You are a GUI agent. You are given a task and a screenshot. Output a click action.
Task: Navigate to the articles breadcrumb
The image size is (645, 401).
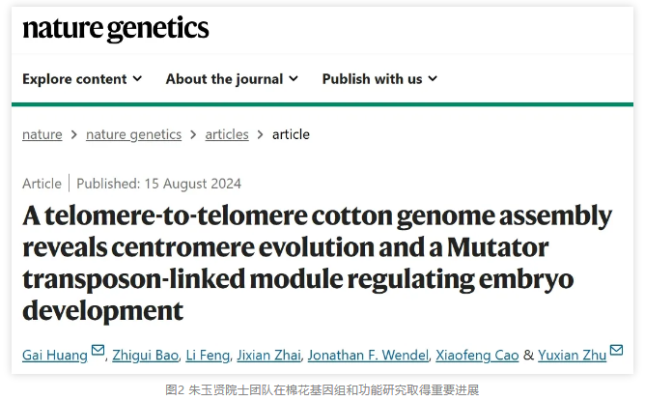227,134
